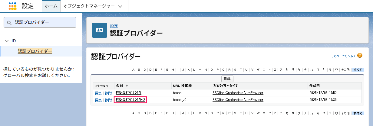Click 削除 for the fssso_v2 row
373x126 pixels.
109,100
